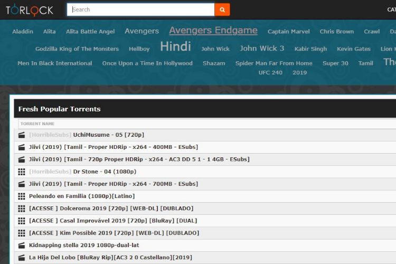Open the Avengers tag link
The width and height of the screenshot is (396, 264).
pyautogui.click(x=142, y=31)
